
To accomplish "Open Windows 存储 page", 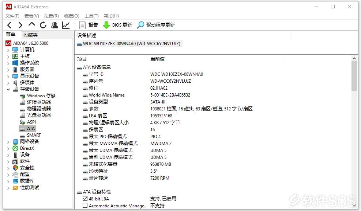I will point(41,95).
